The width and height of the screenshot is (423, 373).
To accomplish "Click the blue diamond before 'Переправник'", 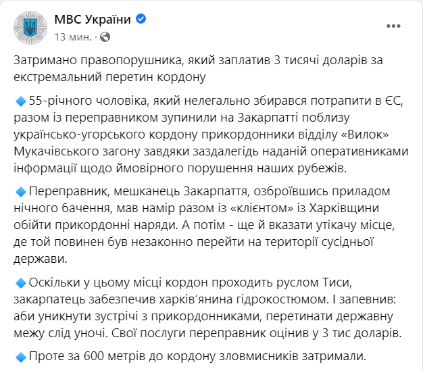I will pyautogui.click(x=20, y=192).
